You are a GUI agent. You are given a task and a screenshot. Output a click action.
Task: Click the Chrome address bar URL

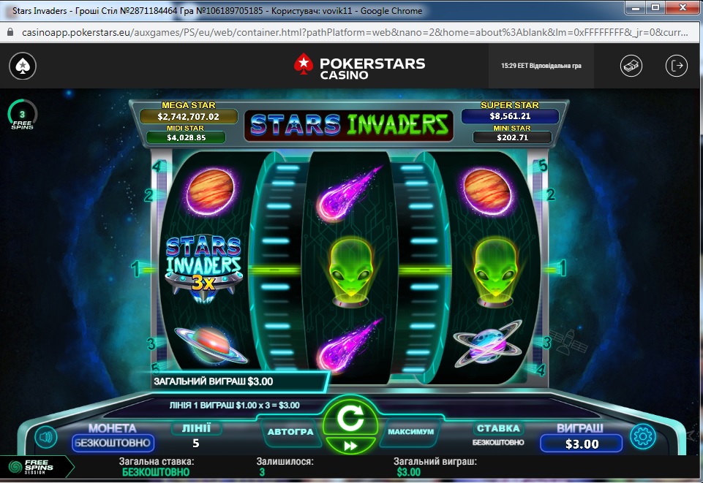point(355,33)
